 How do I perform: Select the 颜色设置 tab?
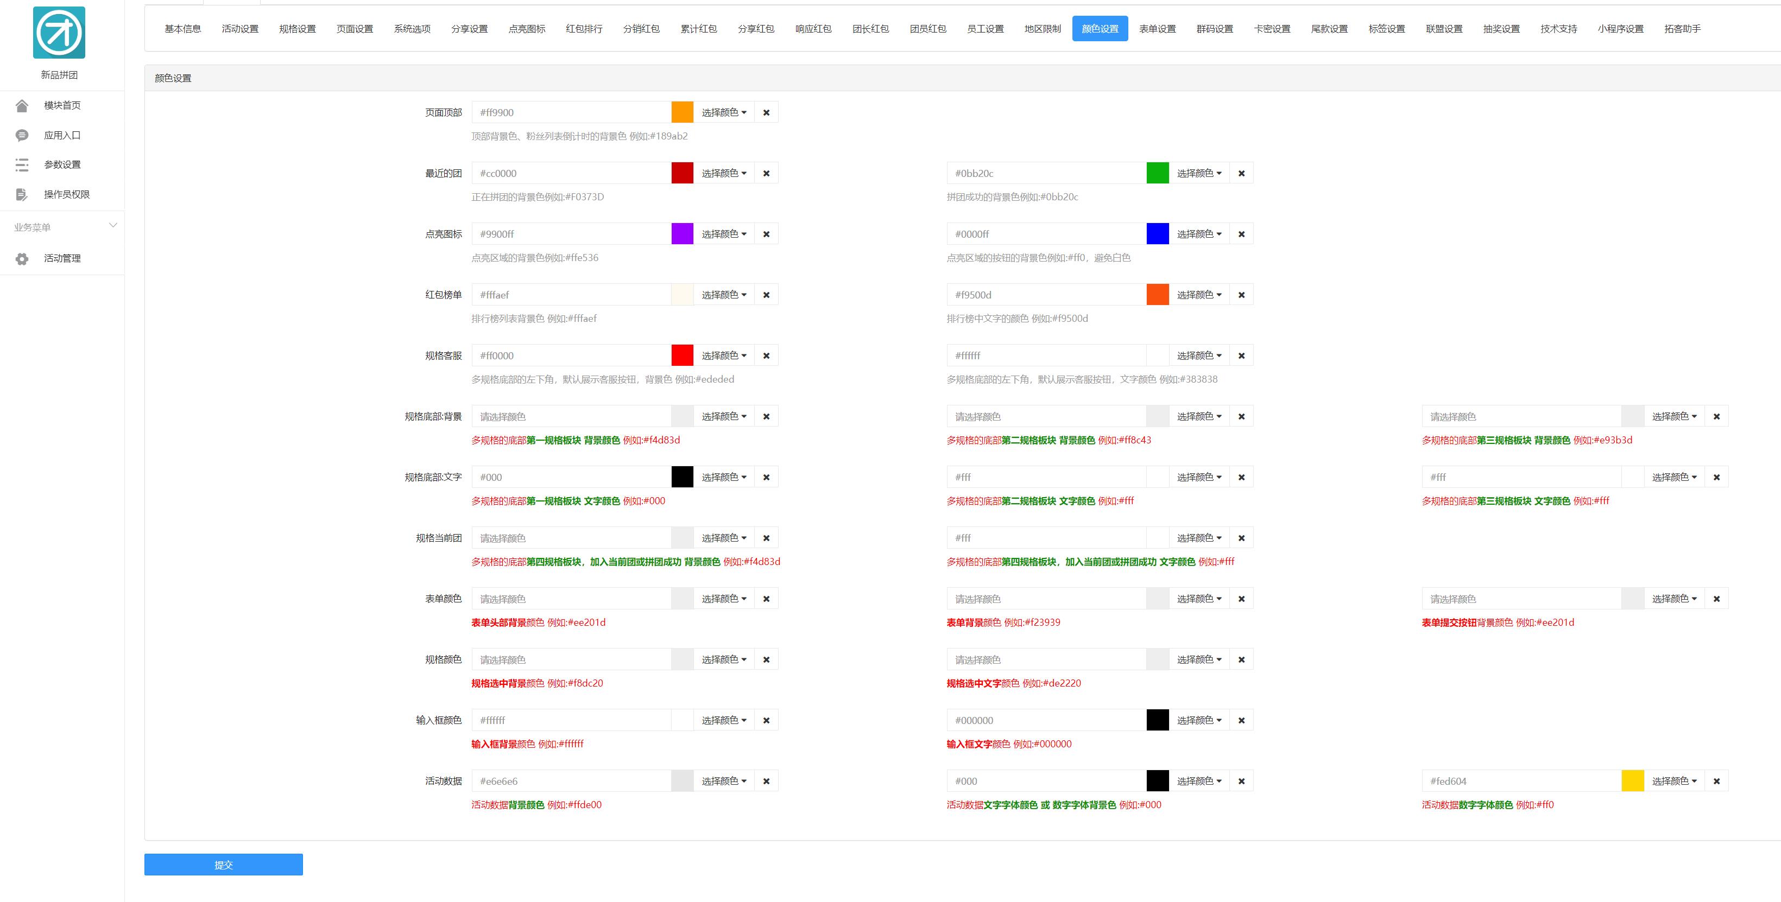click(1100, 29)
